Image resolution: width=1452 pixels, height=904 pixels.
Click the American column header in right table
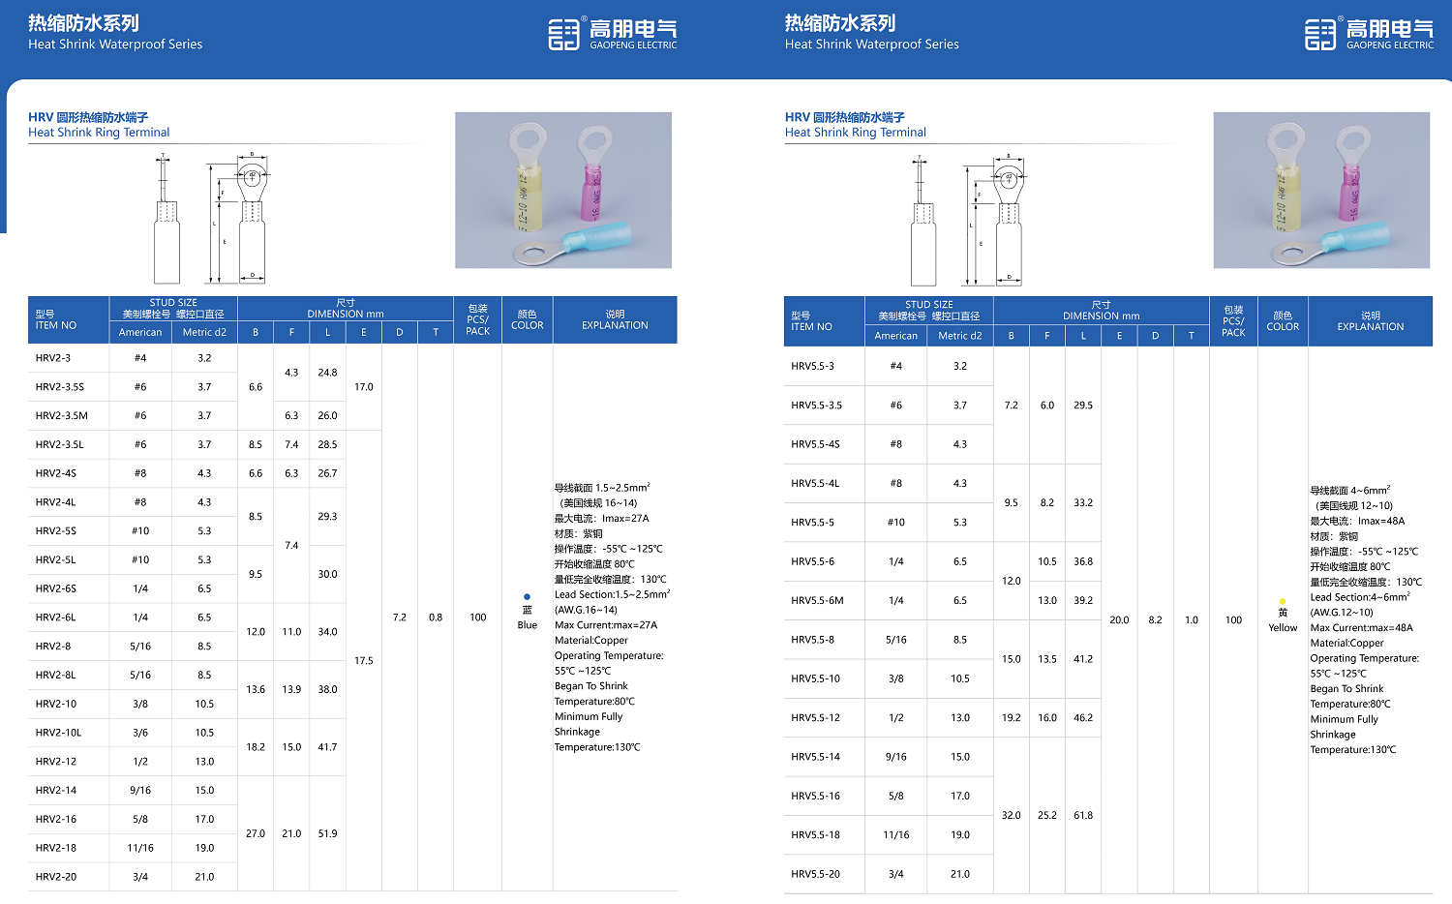click(896, 336)
